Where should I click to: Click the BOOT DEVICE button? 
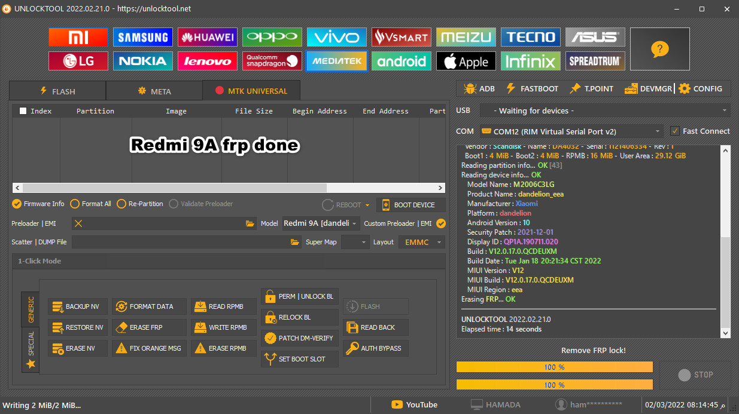[x=411, y=204]
